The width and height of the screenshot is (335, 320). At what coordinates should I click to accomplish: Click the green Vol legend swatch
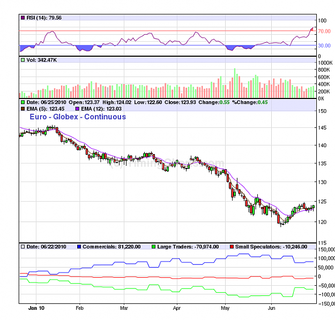(23, 60)
